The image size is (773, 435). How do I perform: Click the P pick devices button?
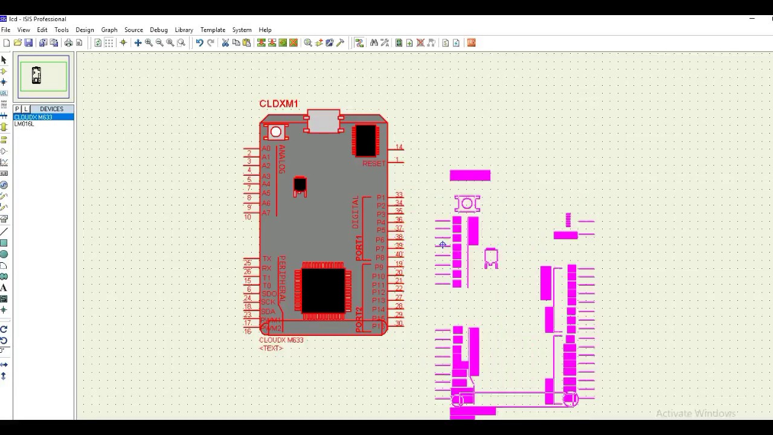(18, 109)
